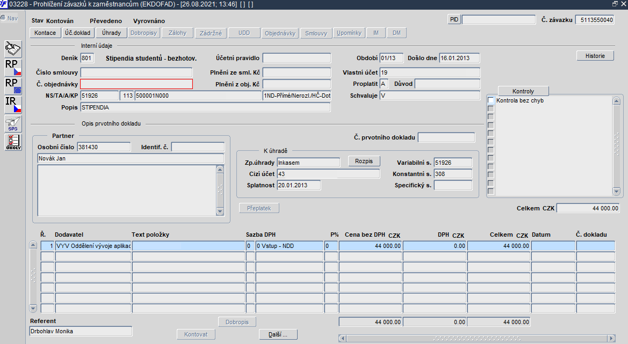Select the Nav radio button
628x344 pixels.
[3, 18]
